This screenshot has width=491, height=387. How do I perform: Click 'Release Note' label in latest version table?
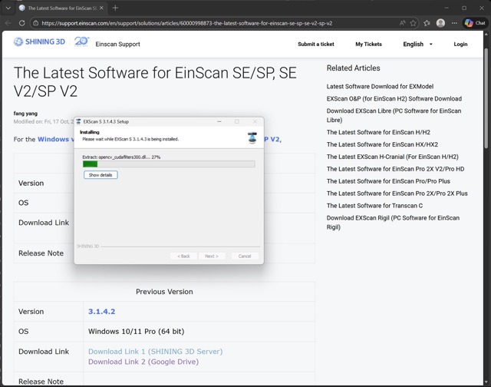click(x=41, y=253)
